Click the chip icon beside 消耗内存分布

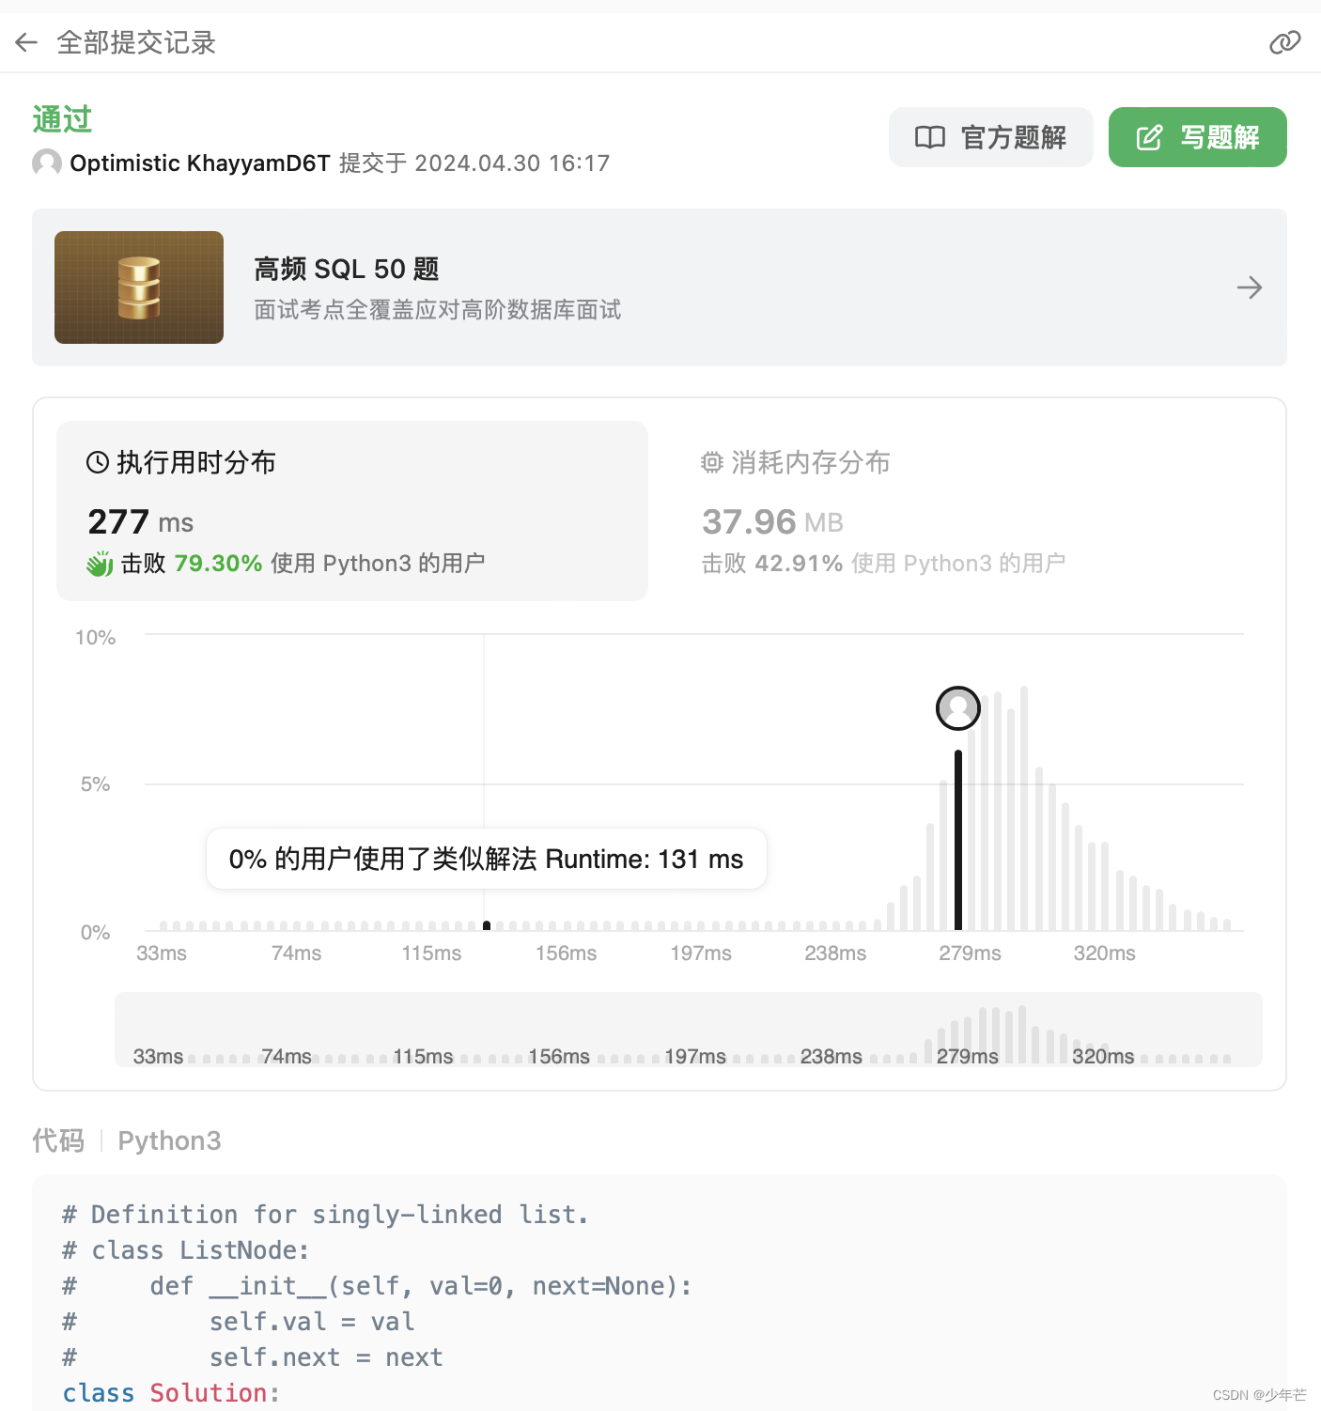(x=712, y=462)
